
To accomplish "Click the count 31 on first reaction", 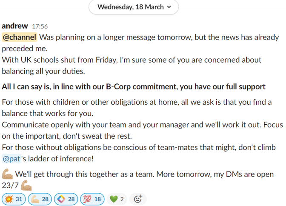I will (x=19, y=199).
